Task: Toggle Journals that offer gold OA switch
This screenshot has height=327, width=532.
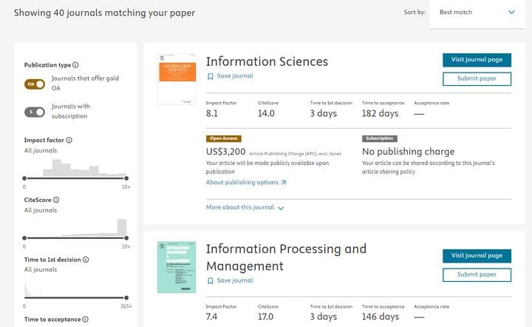Action: coord(35,84)
